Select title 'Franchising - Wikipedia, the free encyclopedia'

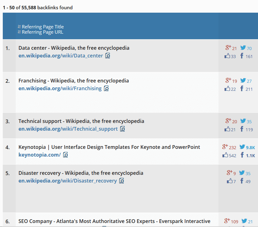(x=73, y=81)
